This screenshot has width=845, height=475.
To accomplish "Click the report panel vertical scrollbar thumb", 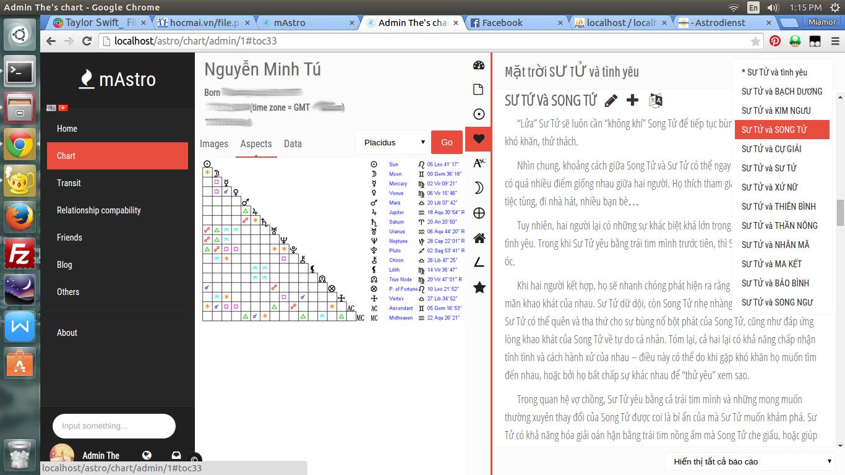I will 840,213.
